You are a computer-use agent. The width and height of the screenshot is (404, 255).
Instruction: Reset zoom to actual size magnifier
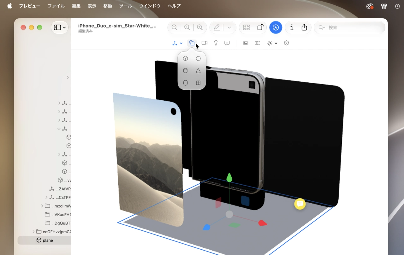tap(187, 27)
